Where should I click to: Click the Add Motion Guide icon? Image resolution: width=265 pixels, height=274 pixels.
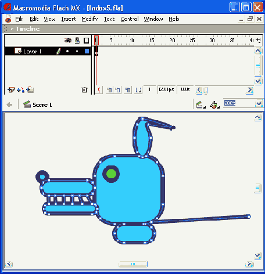pos(20,90)
